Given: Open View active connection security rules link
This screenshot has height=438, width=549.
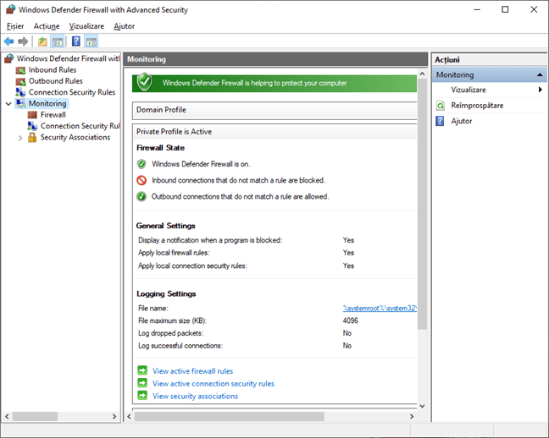Looking at the screenshot, I should pos(213,384).
